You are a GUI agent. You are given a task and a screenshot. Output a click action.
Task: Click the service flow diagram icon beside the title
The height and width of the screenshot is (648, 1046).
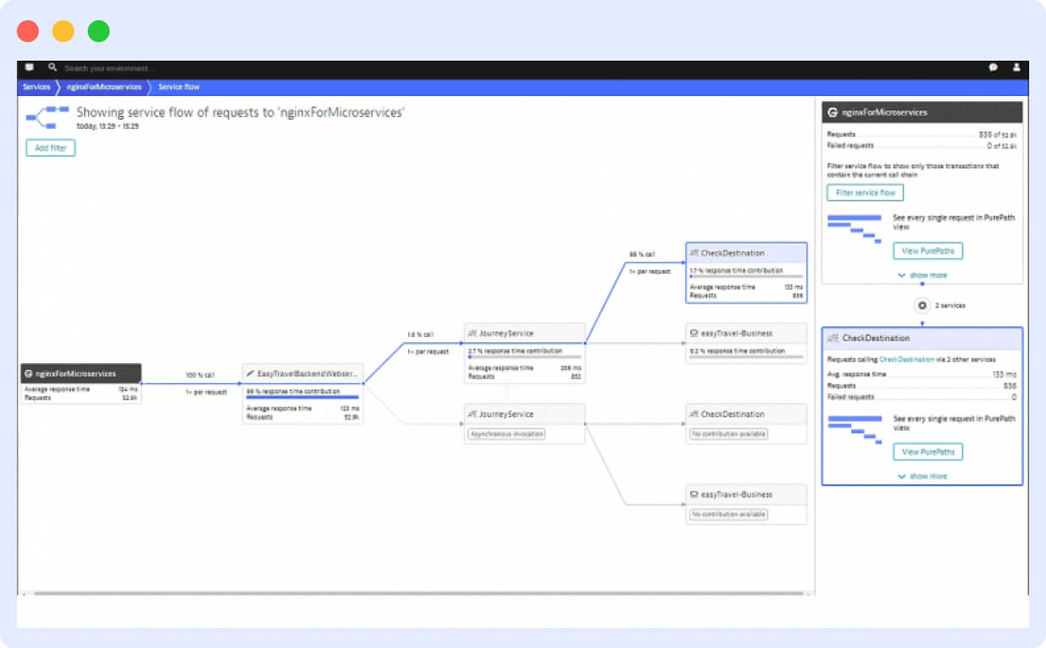(x=47, y=117)
